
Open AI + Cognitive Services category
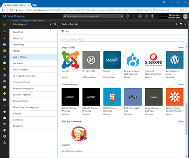coord(34,76)
